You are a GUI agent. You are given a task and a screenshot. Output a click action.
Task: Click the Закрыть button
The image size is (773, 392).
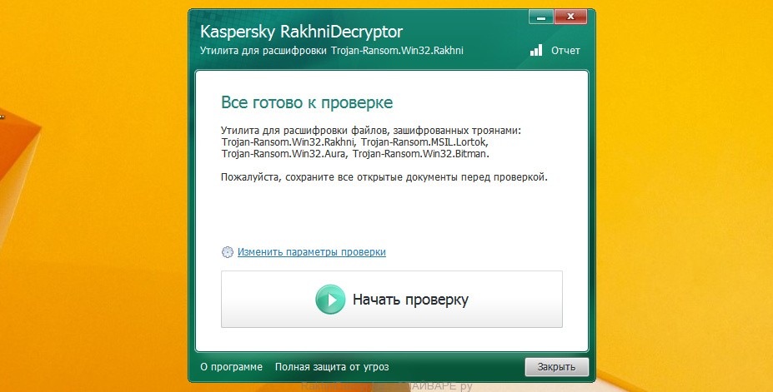point(556,367)
